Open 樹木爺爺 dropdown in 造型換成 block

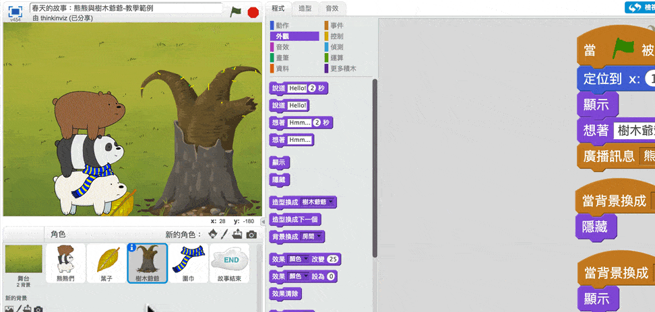(x=318, y=202)
